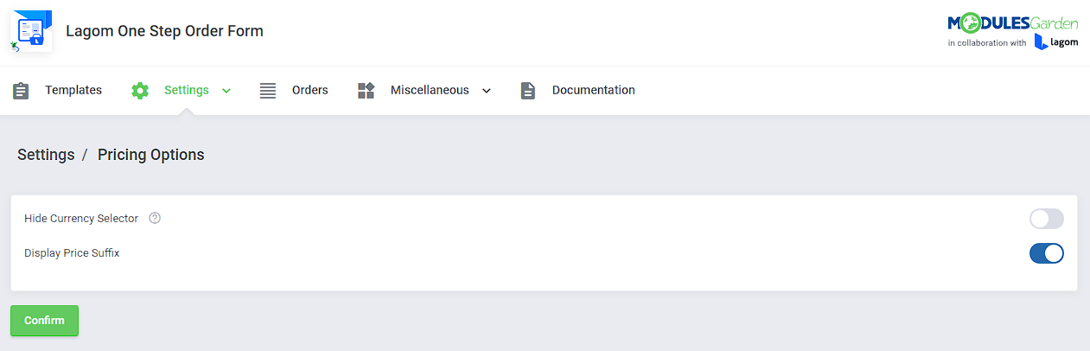Click the Documentation file icon
This screenshot has height=351, width=1090.
(528, 90)
